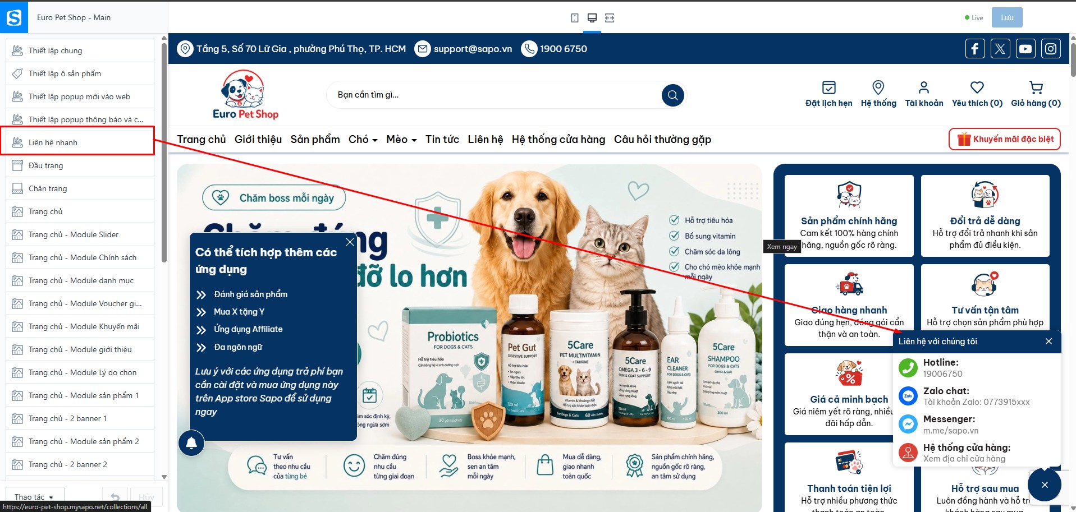Switch to mobile preview icon
The width and height of the screenshot is (1076, 512).
point(574,18)
